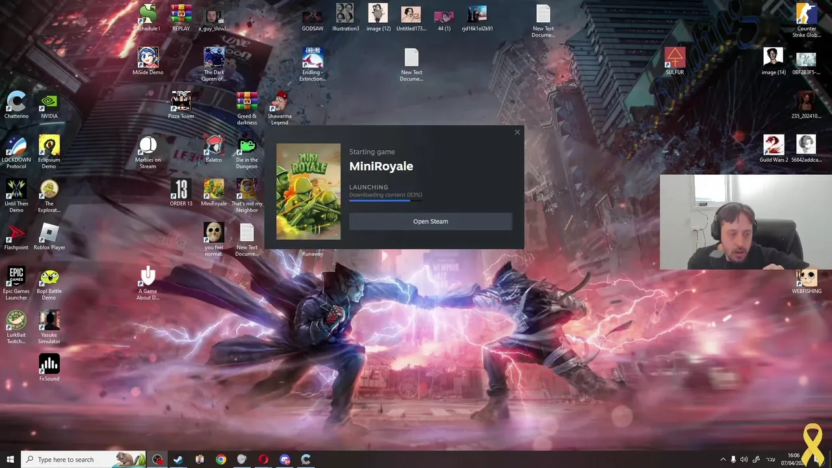Select the image (12) file icon
This screenshot has height=468, width=832.
pyautogui.click(x=378, y=18)
